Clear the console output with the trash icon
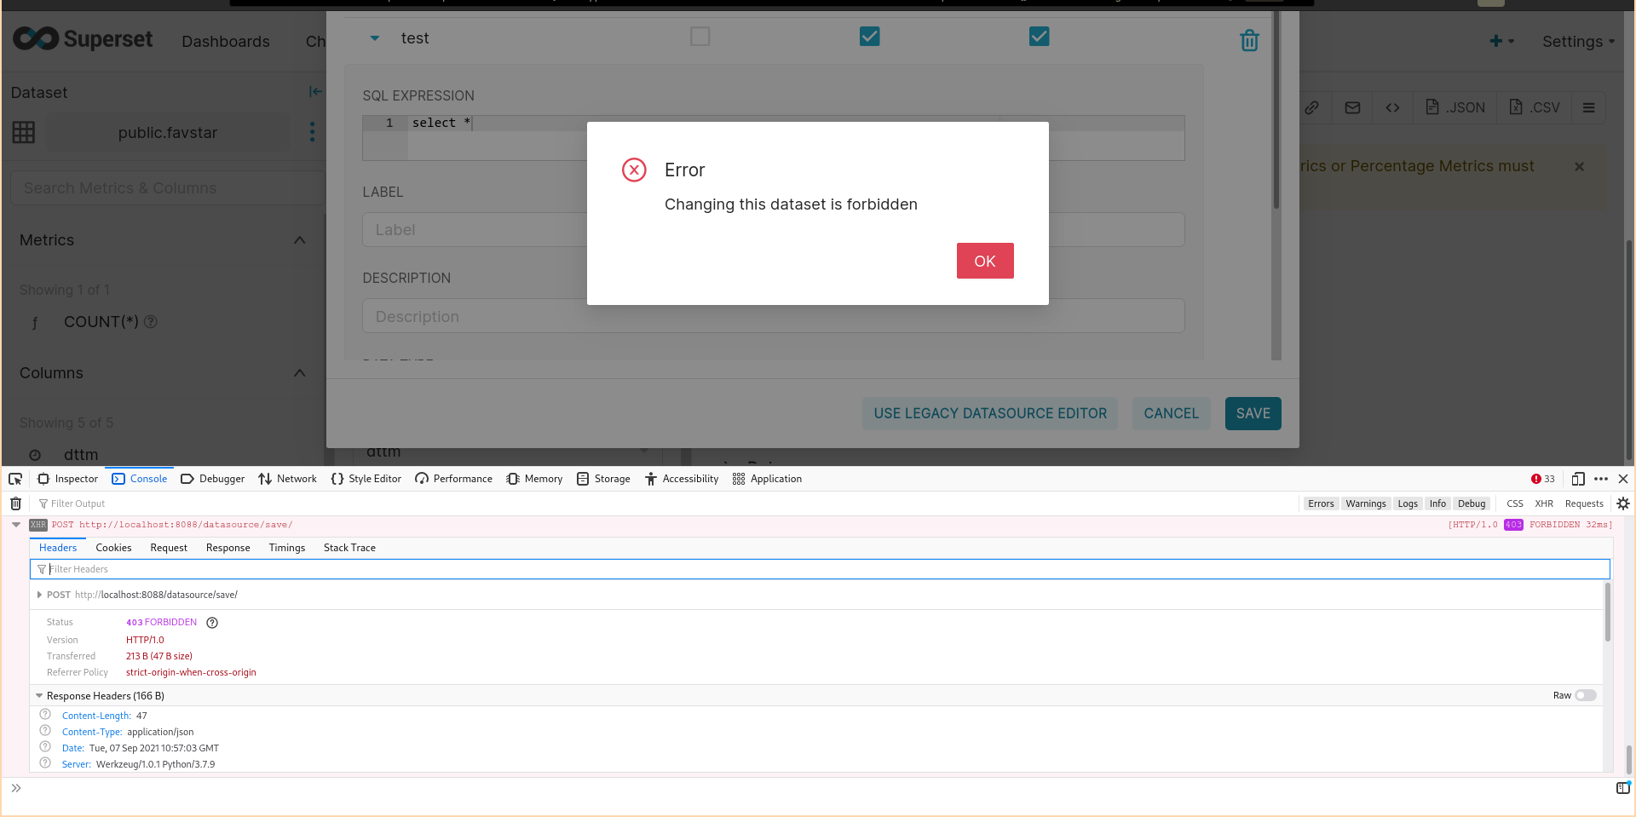This screenshot has width=1636, height=817. coord(14,503)
